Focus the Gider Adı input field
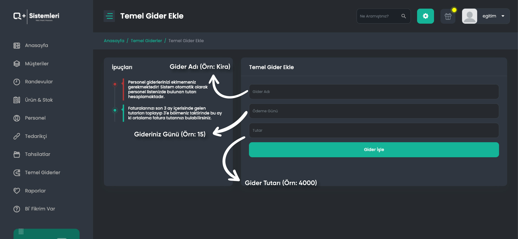This screenshot has width=518, height=239. (x=374, y=92)
